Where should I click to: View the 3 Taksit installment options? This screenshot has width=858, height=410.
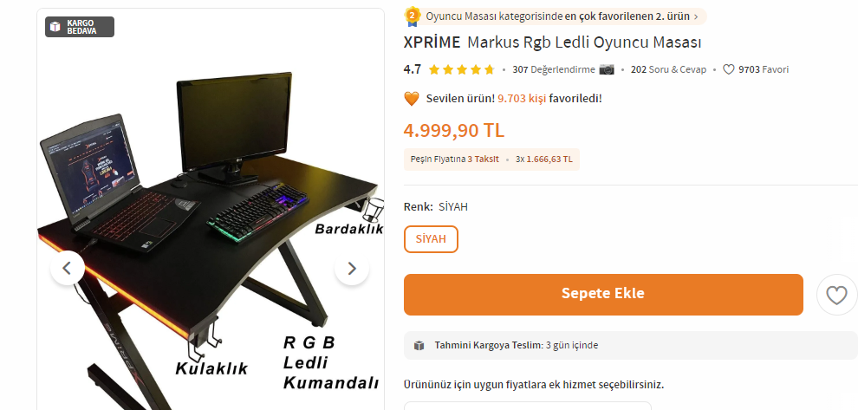click(484, 159)
